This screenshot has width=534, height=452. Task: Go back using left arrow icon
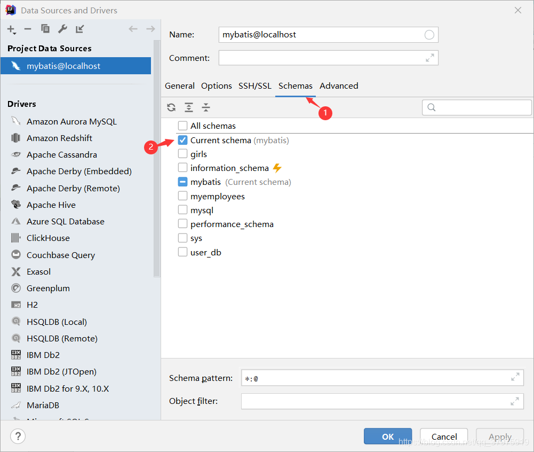[x=133, y=29]
